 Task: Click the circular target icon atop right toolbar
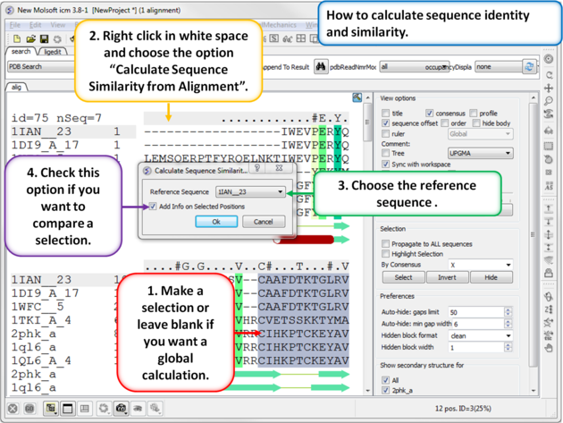tap(549, 59)
